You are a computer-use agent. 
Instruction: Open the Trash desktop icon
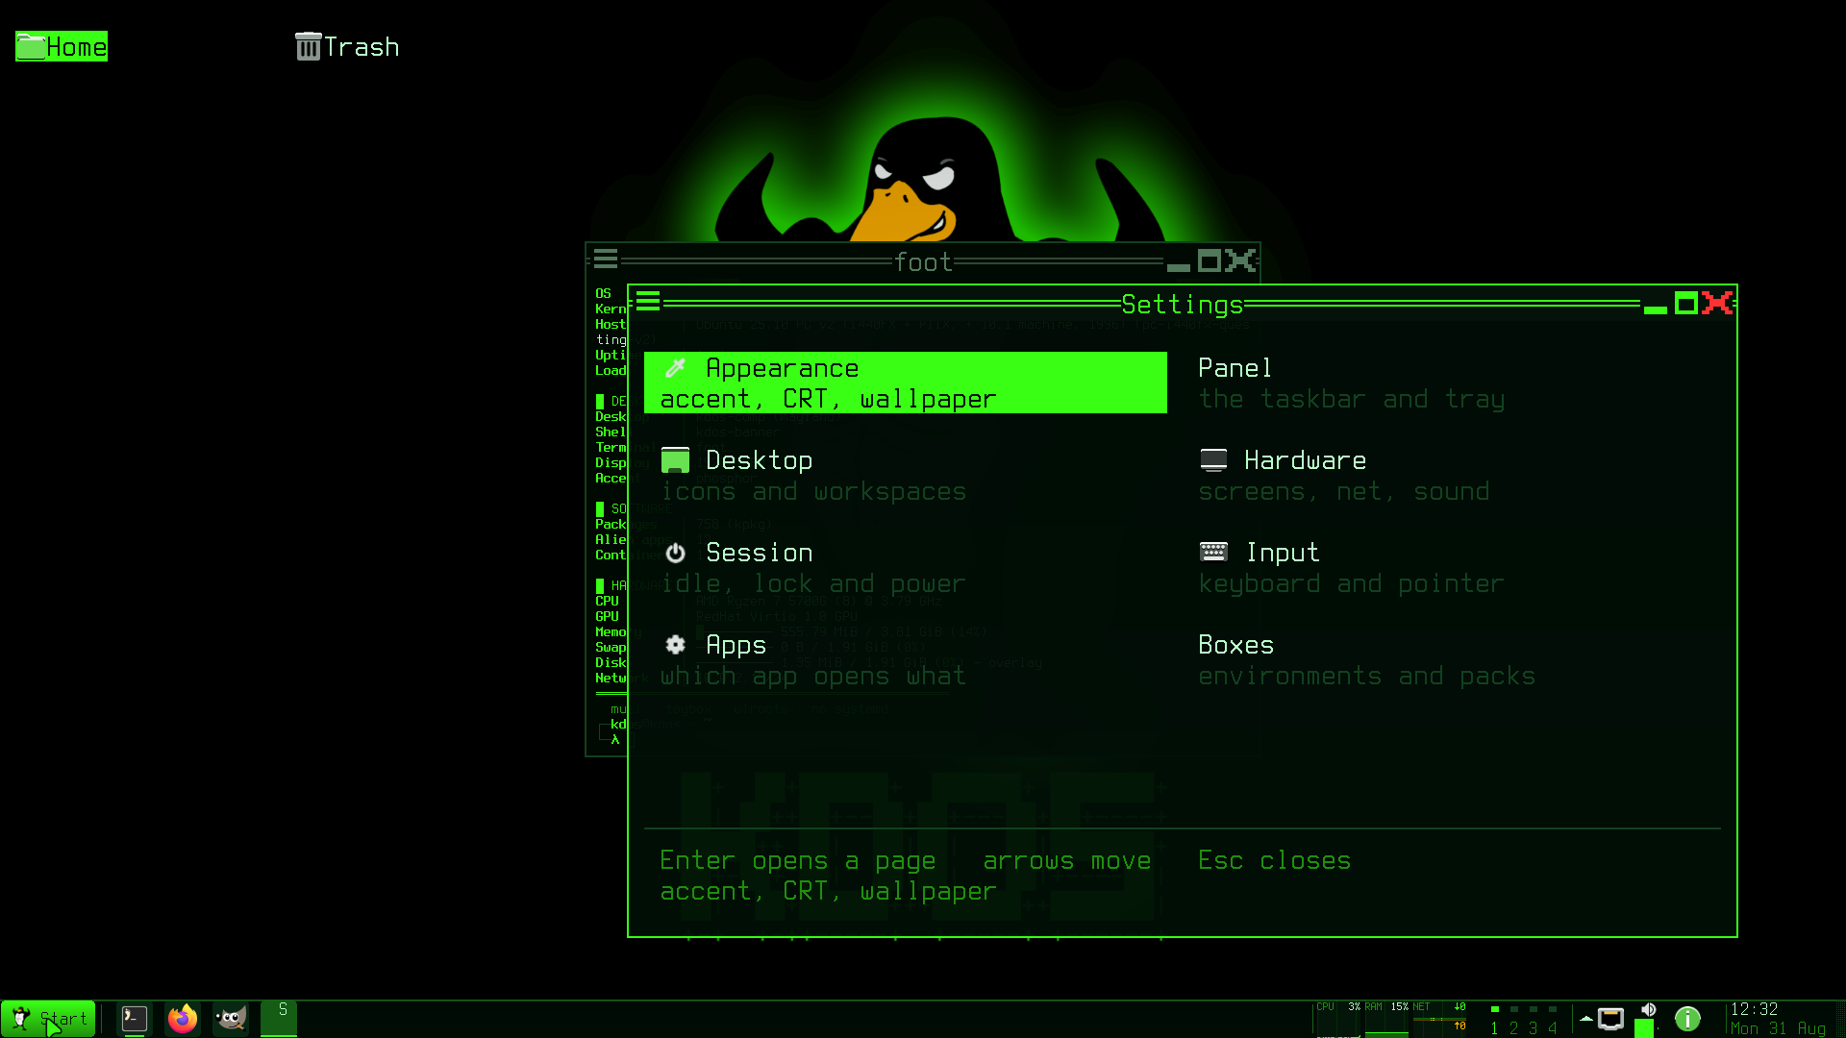click(347, 46)
